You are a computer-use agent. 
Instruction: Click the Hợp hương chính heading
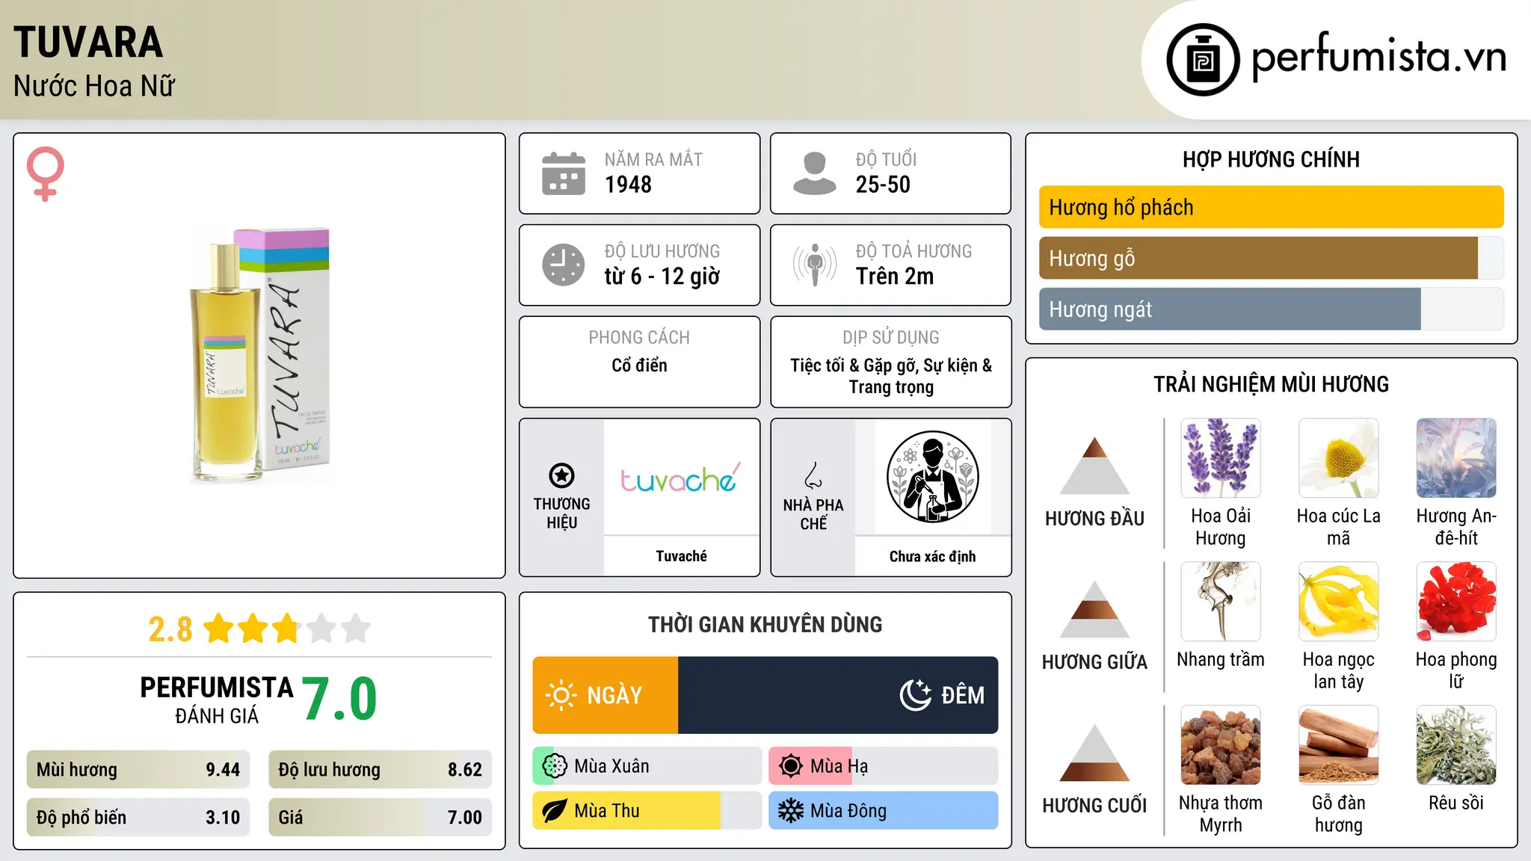click(1271, 159)
